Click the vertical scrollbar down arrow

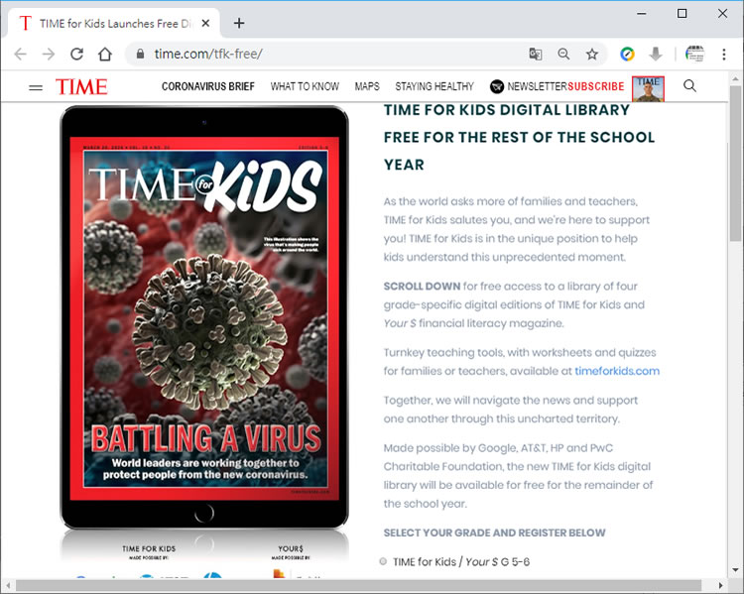(735, 570)
